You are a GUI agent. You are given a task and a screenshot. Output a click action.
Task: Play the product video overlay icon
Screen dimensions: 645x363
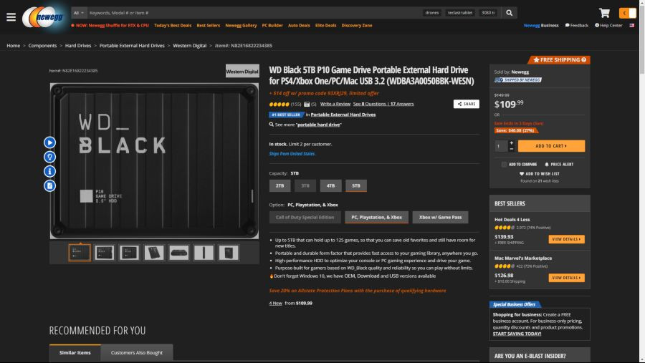tap(49, 142)
